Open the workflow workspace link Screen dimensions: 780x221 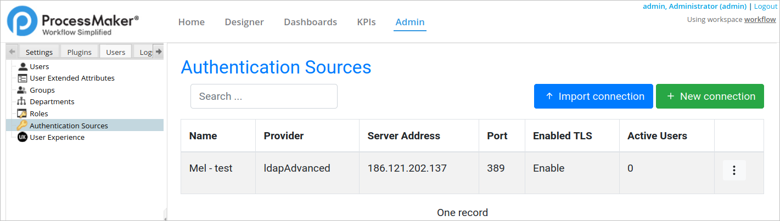coord(760,19)
